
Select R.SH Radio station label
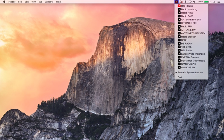coord(187,6)
